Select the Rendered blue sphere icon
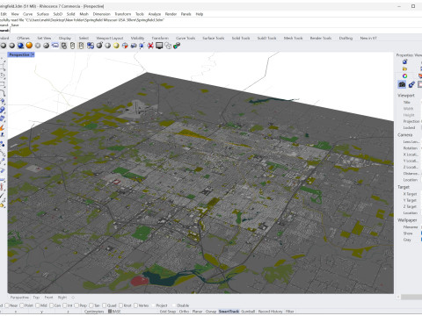Viewport: 422px width, 316px height. coord(20,46)
